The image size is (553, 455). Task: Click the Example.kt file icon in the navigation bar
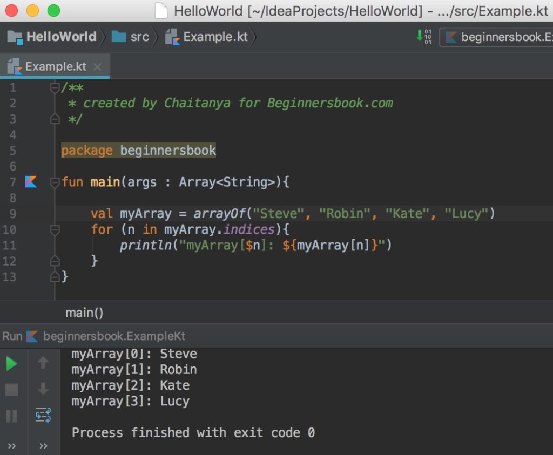click(172, 37)
